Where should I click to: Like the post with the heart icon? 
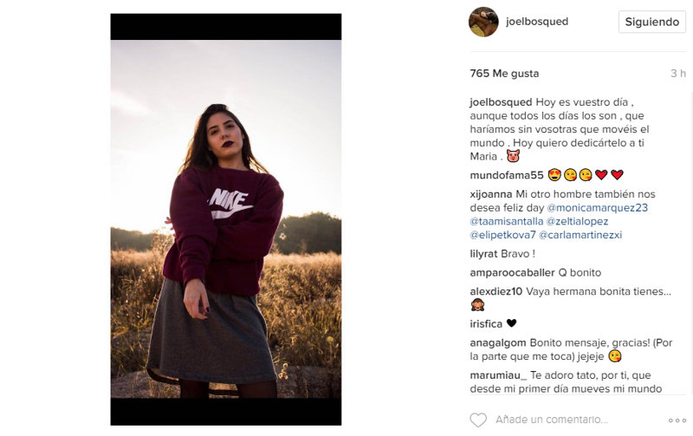[x=478, y=420]
